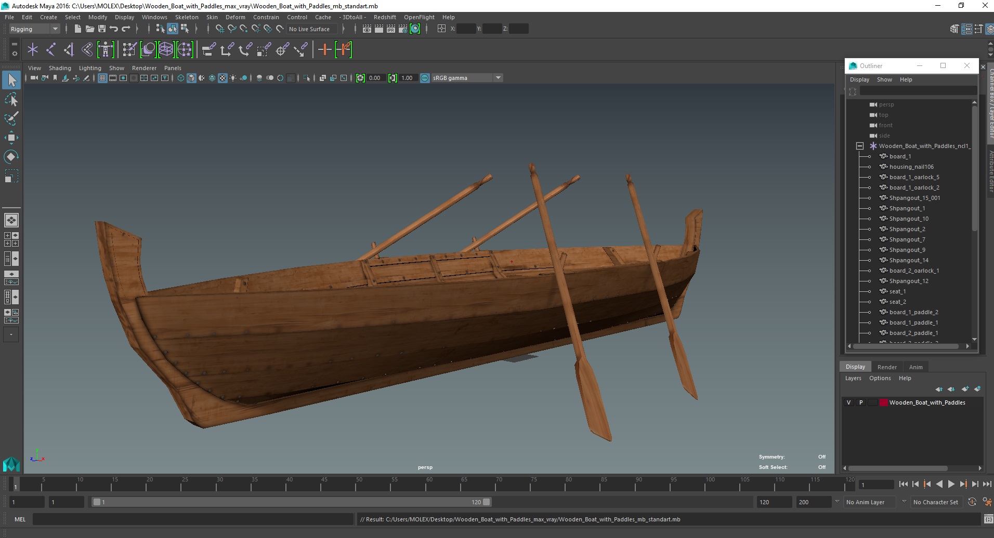Screen dimensions: 994x538
Task: Collapse the Wooden_Boat_with_Paddles group node
Action: click(860, 146)
